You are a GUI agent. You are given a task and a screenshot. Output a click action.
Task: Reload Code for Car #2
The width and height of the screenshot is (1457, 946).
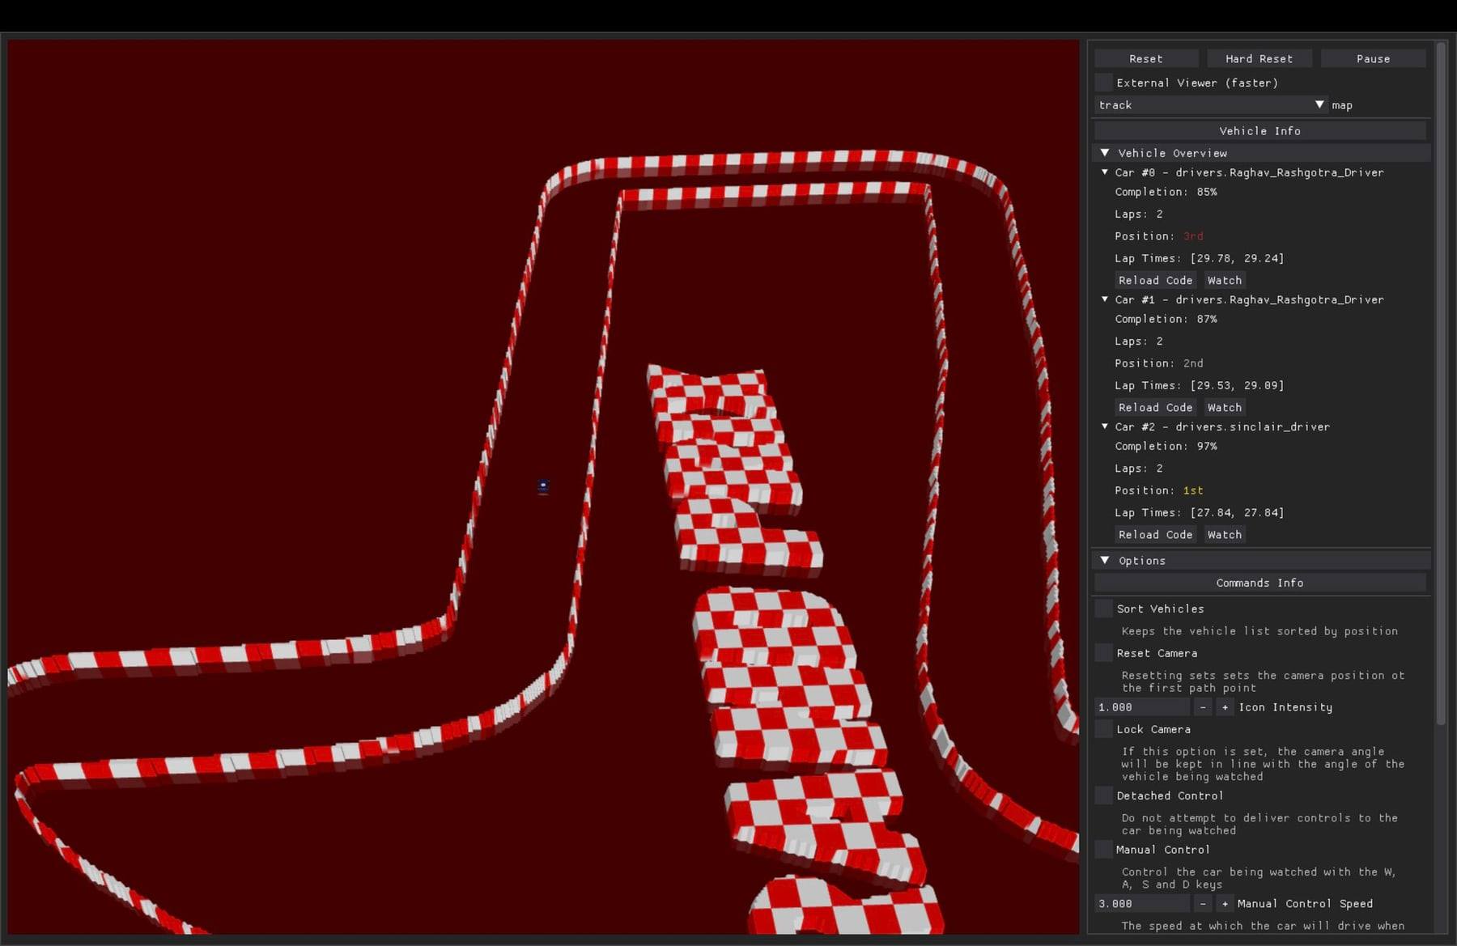pyautogui.click(x=1155, y=534)
